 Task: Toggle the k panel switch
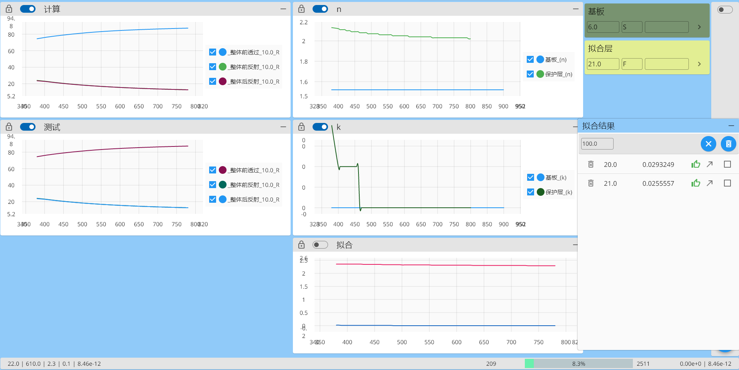[320, 127]
